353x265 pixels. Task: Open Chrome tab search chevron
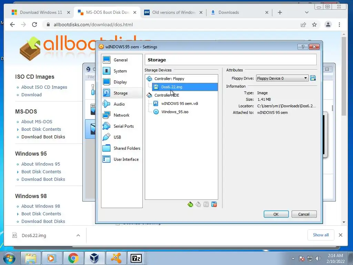(306, 12)
